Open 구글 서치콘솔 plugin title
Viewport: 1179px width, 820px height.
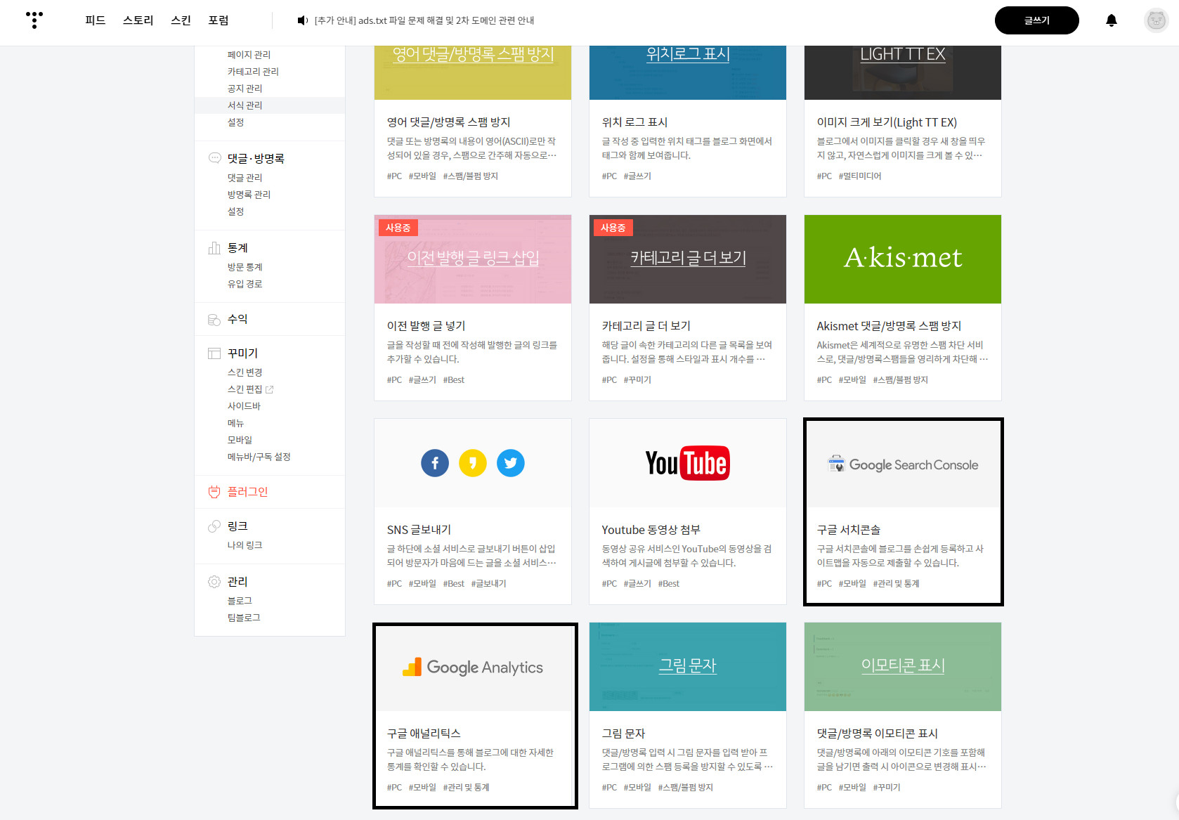click(x=848, y=530)
